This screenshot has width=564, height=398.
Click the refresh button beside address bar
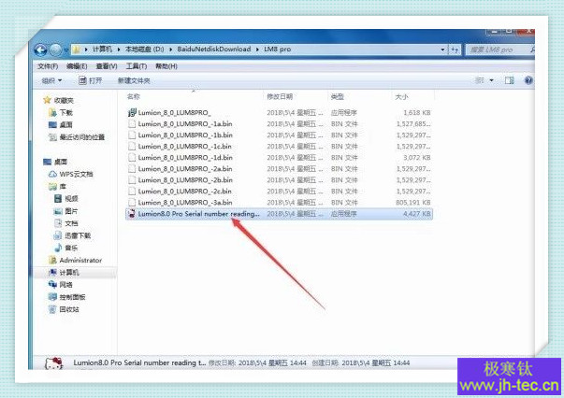(x=455, y=50)
